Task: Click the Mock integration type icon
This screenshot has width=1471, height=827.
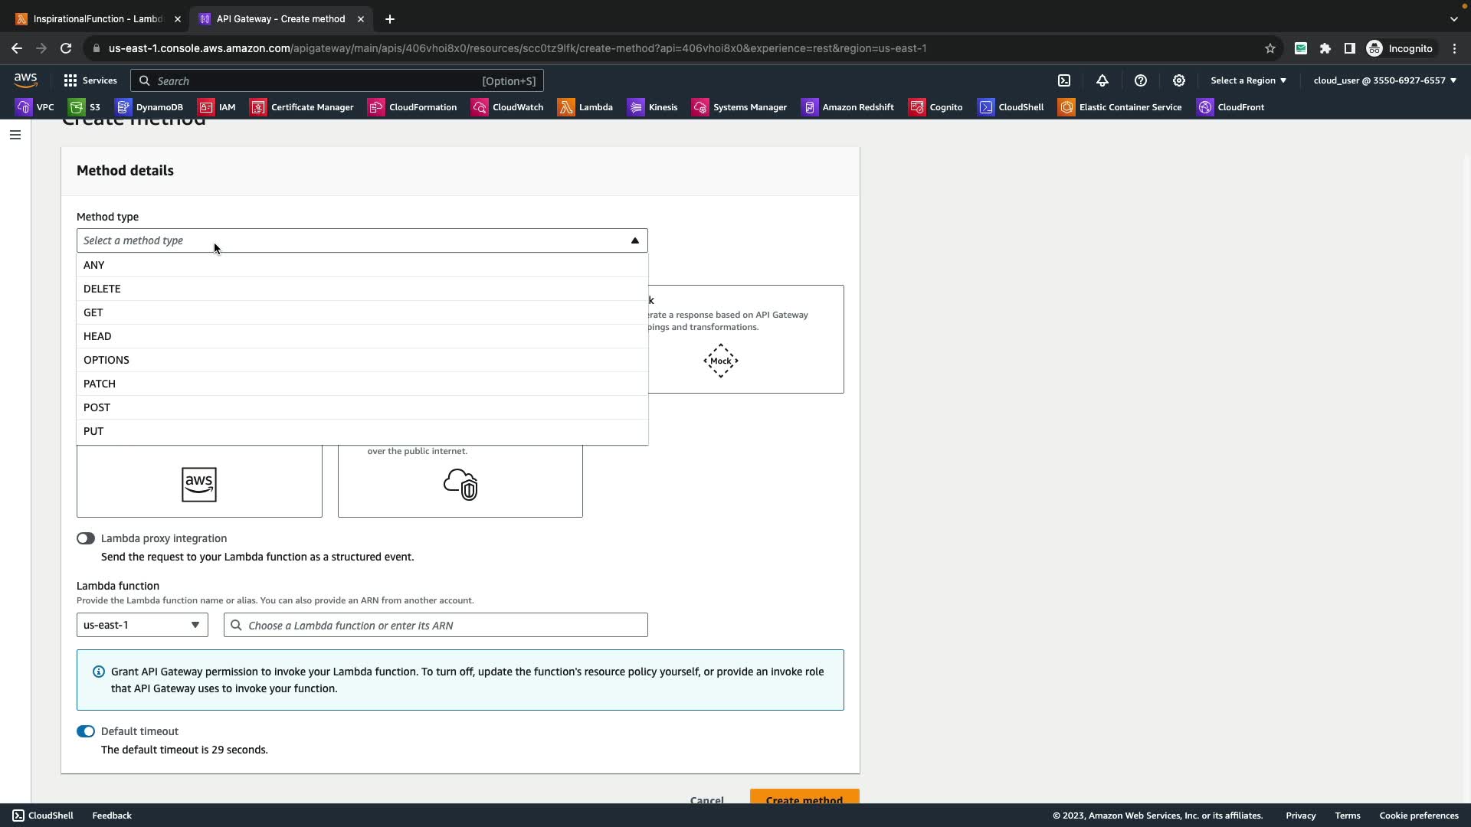Action: (x=721, y=361)
